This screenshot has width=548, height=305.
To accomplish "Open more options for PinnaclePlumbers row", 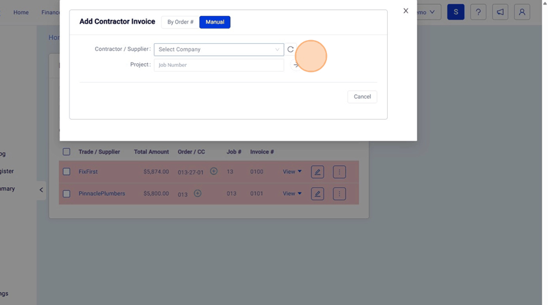I will pos(339,194).
